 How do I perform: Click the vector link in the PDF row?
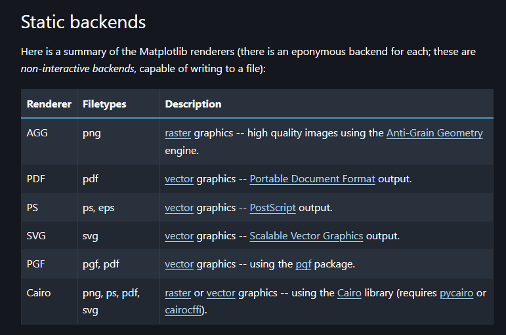tap(179, 179)
